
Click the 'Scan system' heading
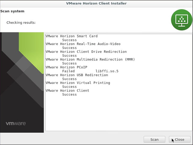click(x=12, y=11)
